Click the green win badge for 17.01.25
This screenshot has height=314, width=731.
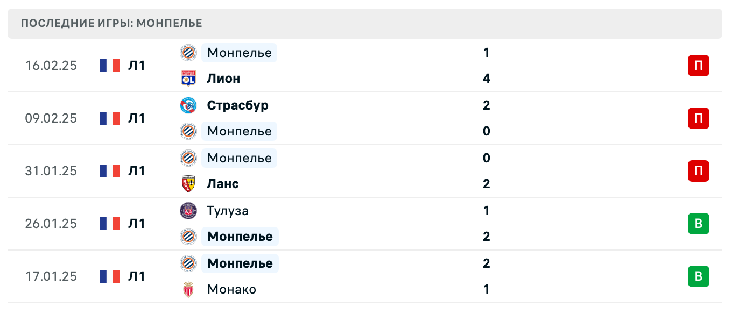(698, 276)
